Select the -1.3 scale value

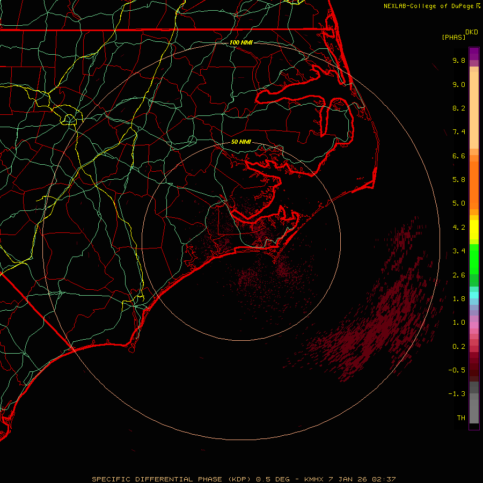click(457, 394)
